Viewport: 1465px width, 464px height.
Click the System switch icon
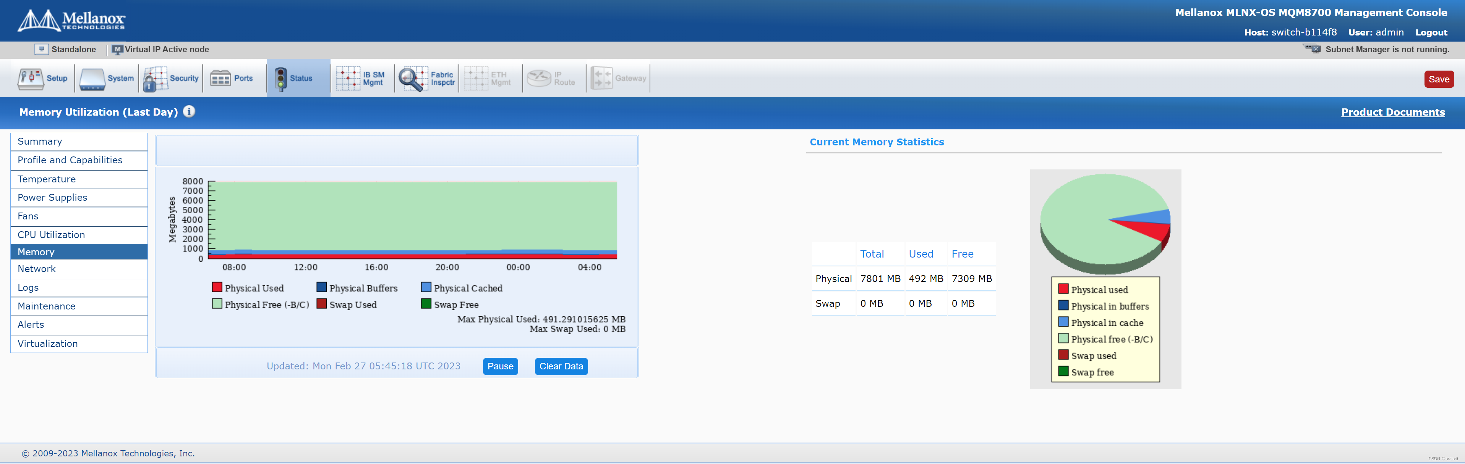point(92,78)
